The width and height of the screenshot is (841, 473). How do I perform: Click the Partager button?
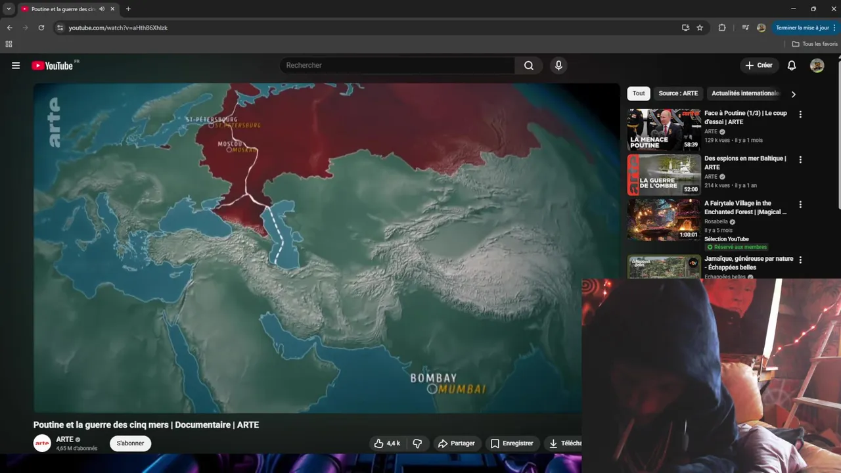coord(457,443)
